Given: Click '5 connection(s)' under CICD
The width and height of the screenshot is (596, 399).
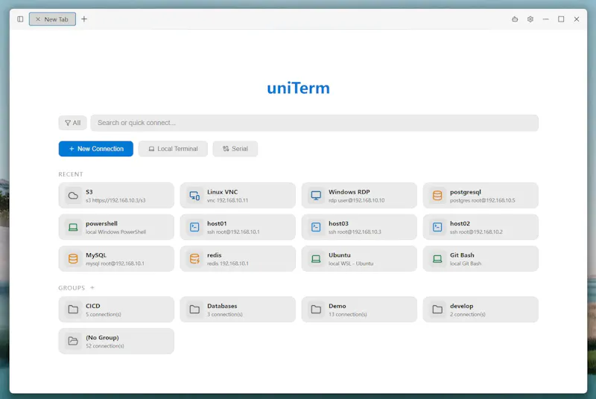Looking at the screenshot, I should tap(104, 314).
